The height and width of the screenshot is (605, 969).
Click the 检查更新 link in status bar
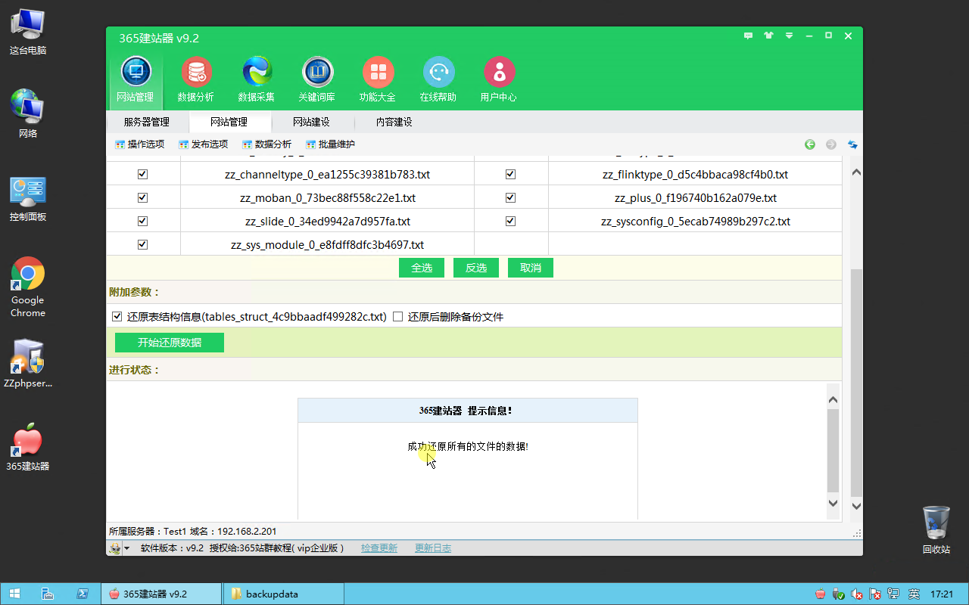tap(379, 548)
